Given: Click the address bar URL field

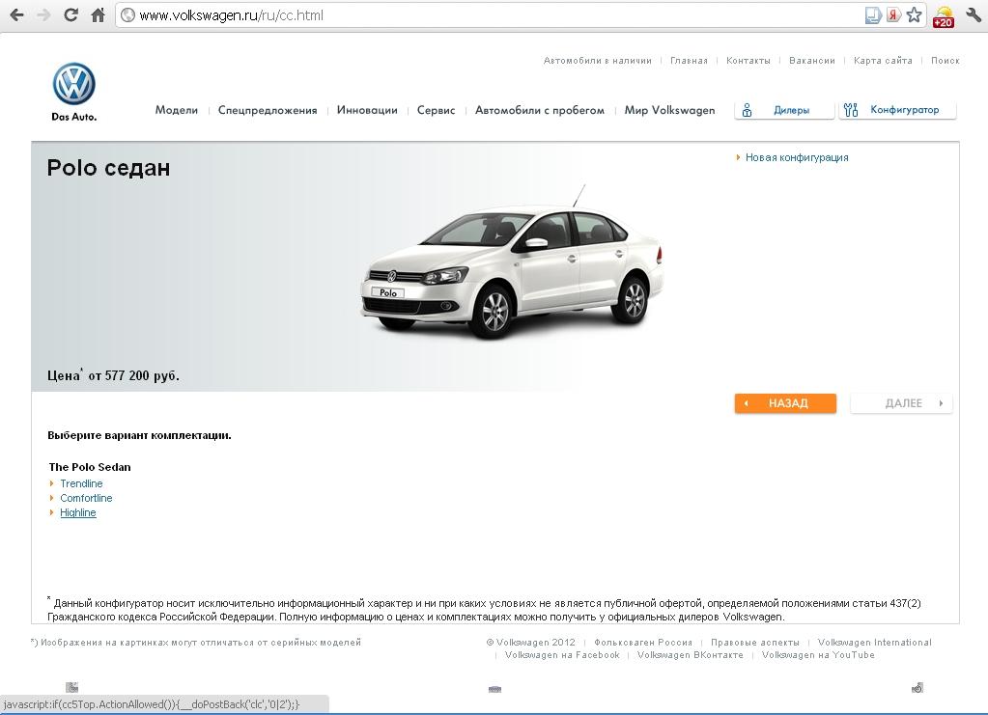Looking at the screenshot, I should point(483,15).
